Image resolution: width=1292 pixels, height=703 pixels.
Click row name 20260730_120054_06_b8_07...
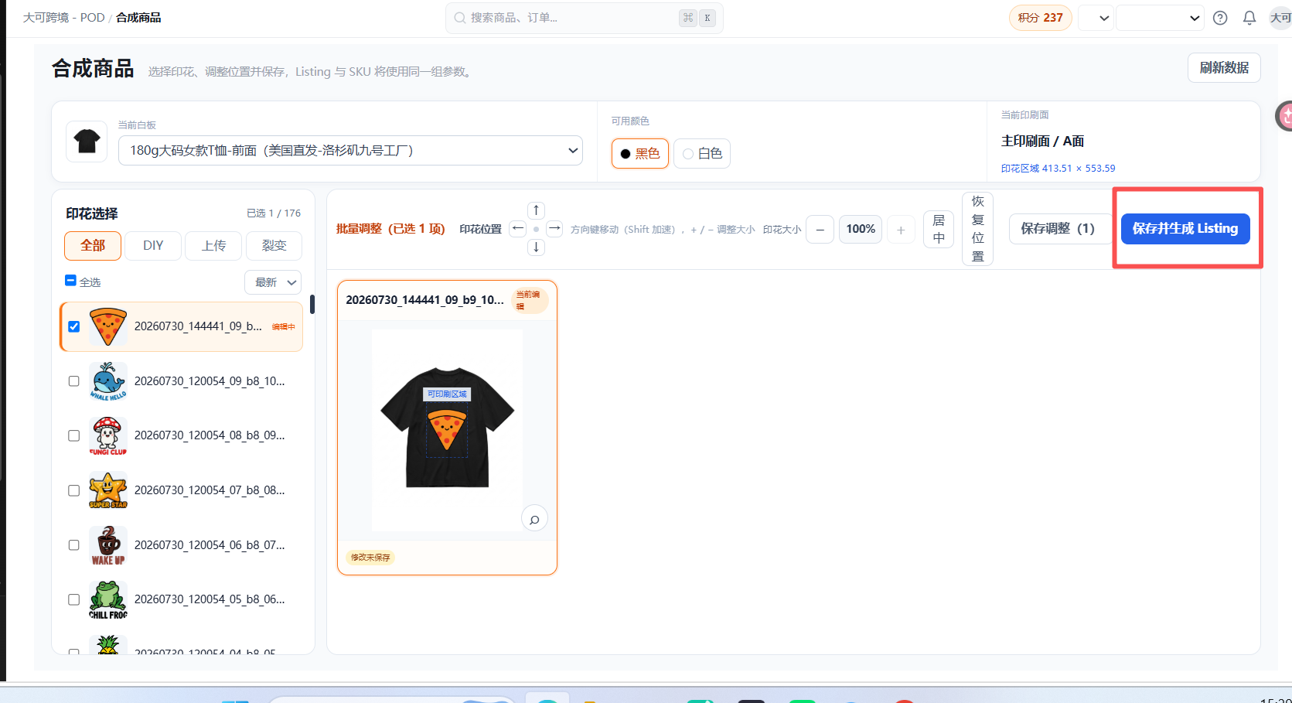click(x=210, y=545)
